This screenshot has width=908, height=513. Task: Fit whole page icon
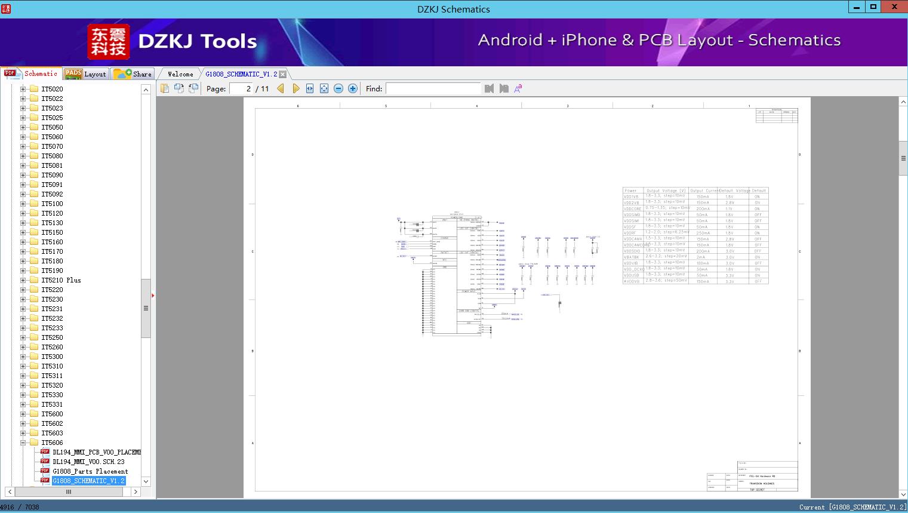click(x=324, y=88)
